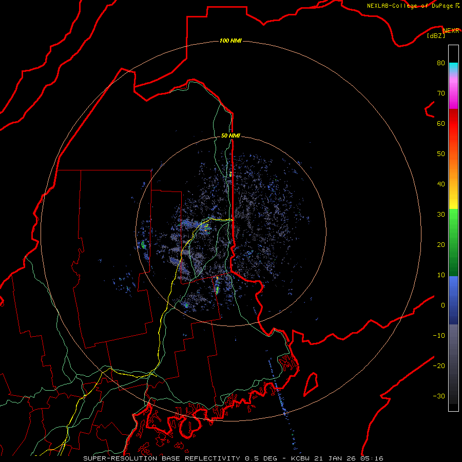Select the -30 value on dBZ scale
Image resolution: width=462 pixels, height=462 pixels.
pos(439,396)
